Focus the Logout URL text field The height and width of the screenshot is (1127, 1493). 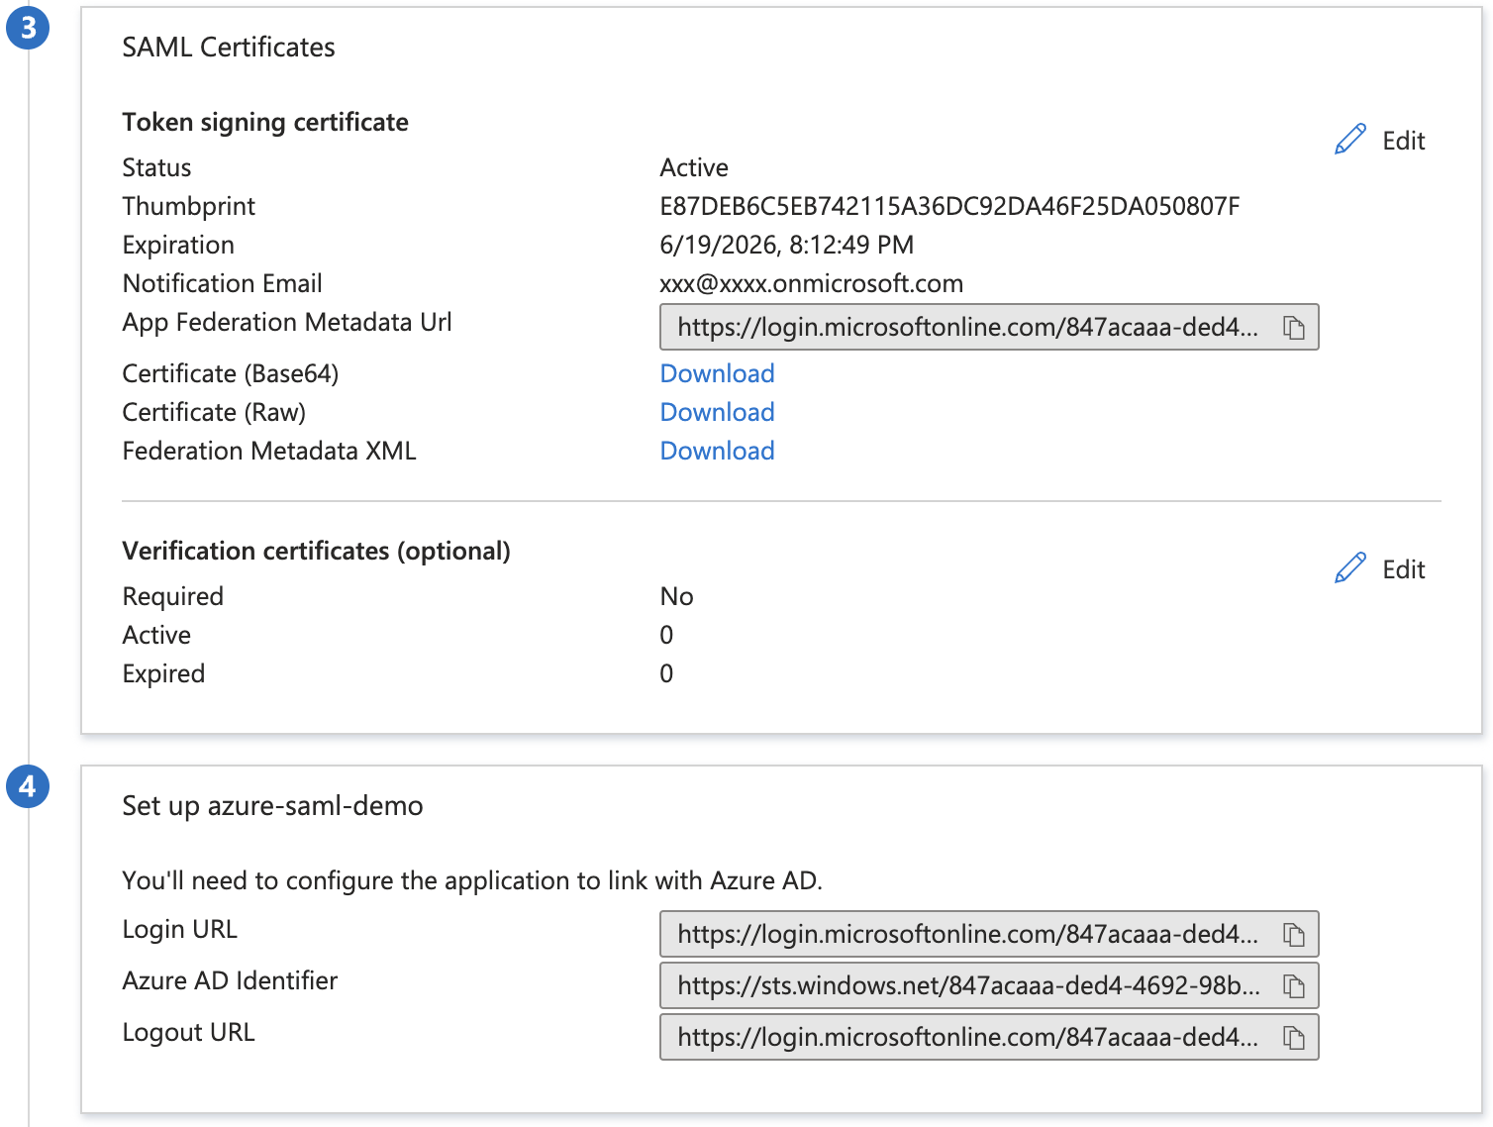click(x=966, y=1038)
